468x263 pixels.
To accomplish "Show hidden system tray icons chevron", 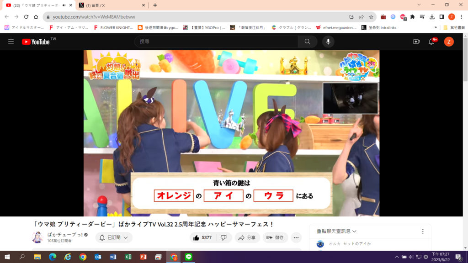I will (397, 257).
